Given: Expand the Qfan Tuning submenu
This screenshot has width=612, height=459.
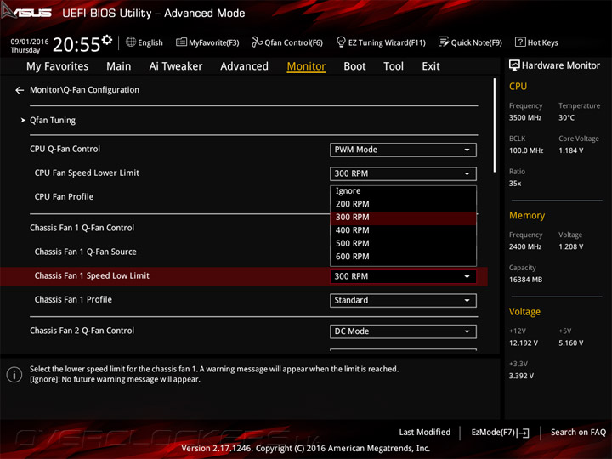Looking at the screenshot, I should (53, 120).
